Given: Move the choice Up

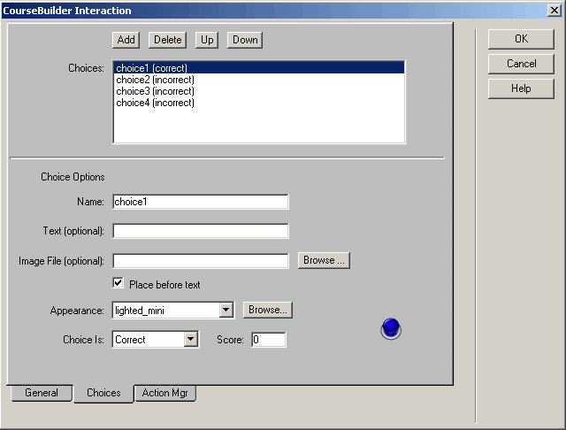Looking at the screenshot, I should pyautogui.click(x=207, y=40).
